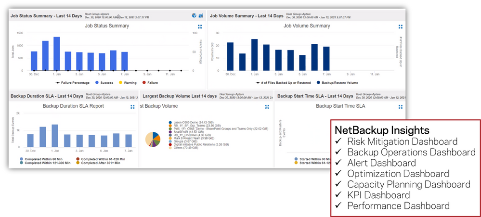Click 'Backup Start Time SLA - Last 14 Days' title
This screenshot has height=217, width=481.
tap(315, 96)
